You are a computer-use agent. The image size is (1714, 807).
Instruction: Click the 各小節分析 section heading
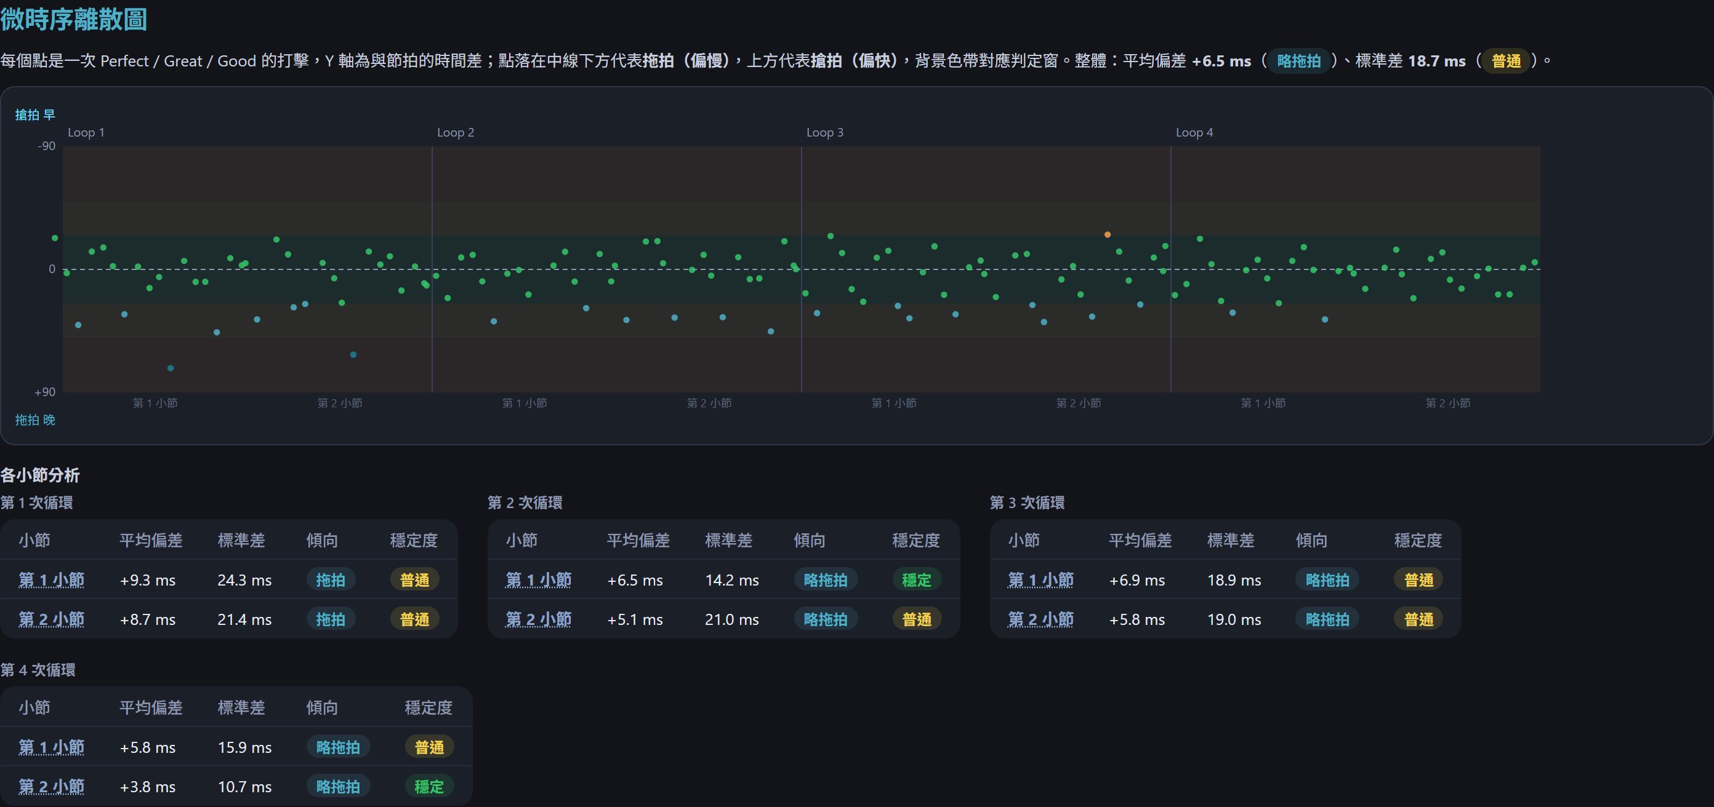(x=40, y=475)
